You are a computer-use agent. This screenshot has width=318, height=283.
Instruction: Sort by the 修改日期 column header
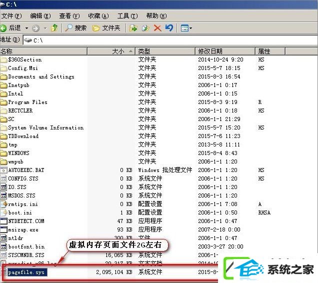pos(225,51)
